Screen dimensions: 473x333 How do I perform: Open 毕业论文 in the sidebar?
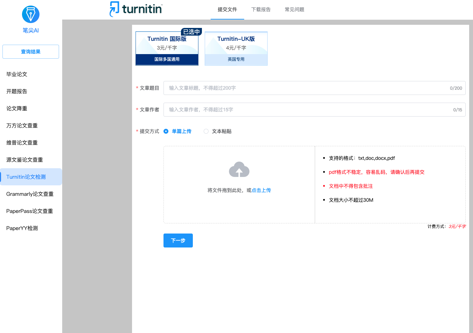tap(17, 74)
